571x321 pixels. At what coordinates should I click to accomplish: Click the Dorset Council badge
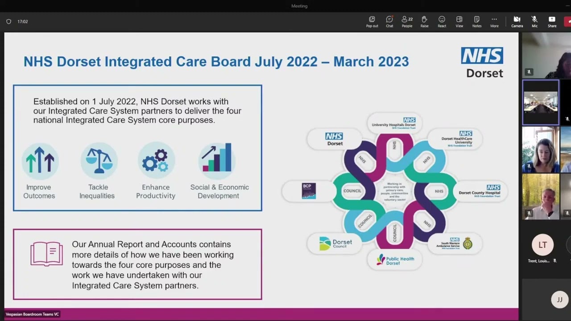click(335, 243)
